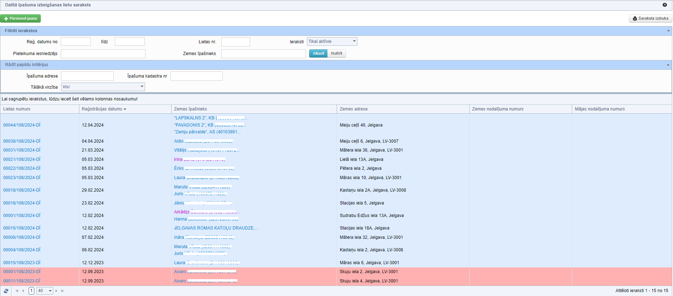This screenshot has width=673, height=296.
Task: Open the Tālākā virzība Visi dropdown
Action: pyautogui.click(x=103, y=87)
